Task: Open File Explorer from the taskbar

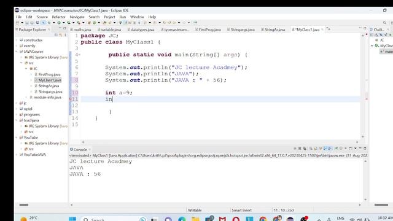Action: [x=195, y=219]
